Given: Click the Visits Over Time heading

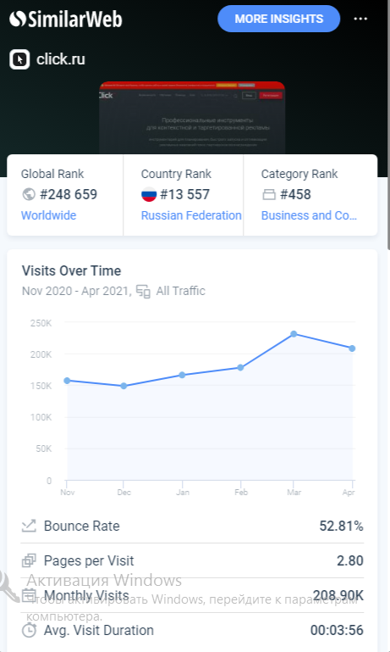Looking at the screenshot, I should [x=71, y=270].
